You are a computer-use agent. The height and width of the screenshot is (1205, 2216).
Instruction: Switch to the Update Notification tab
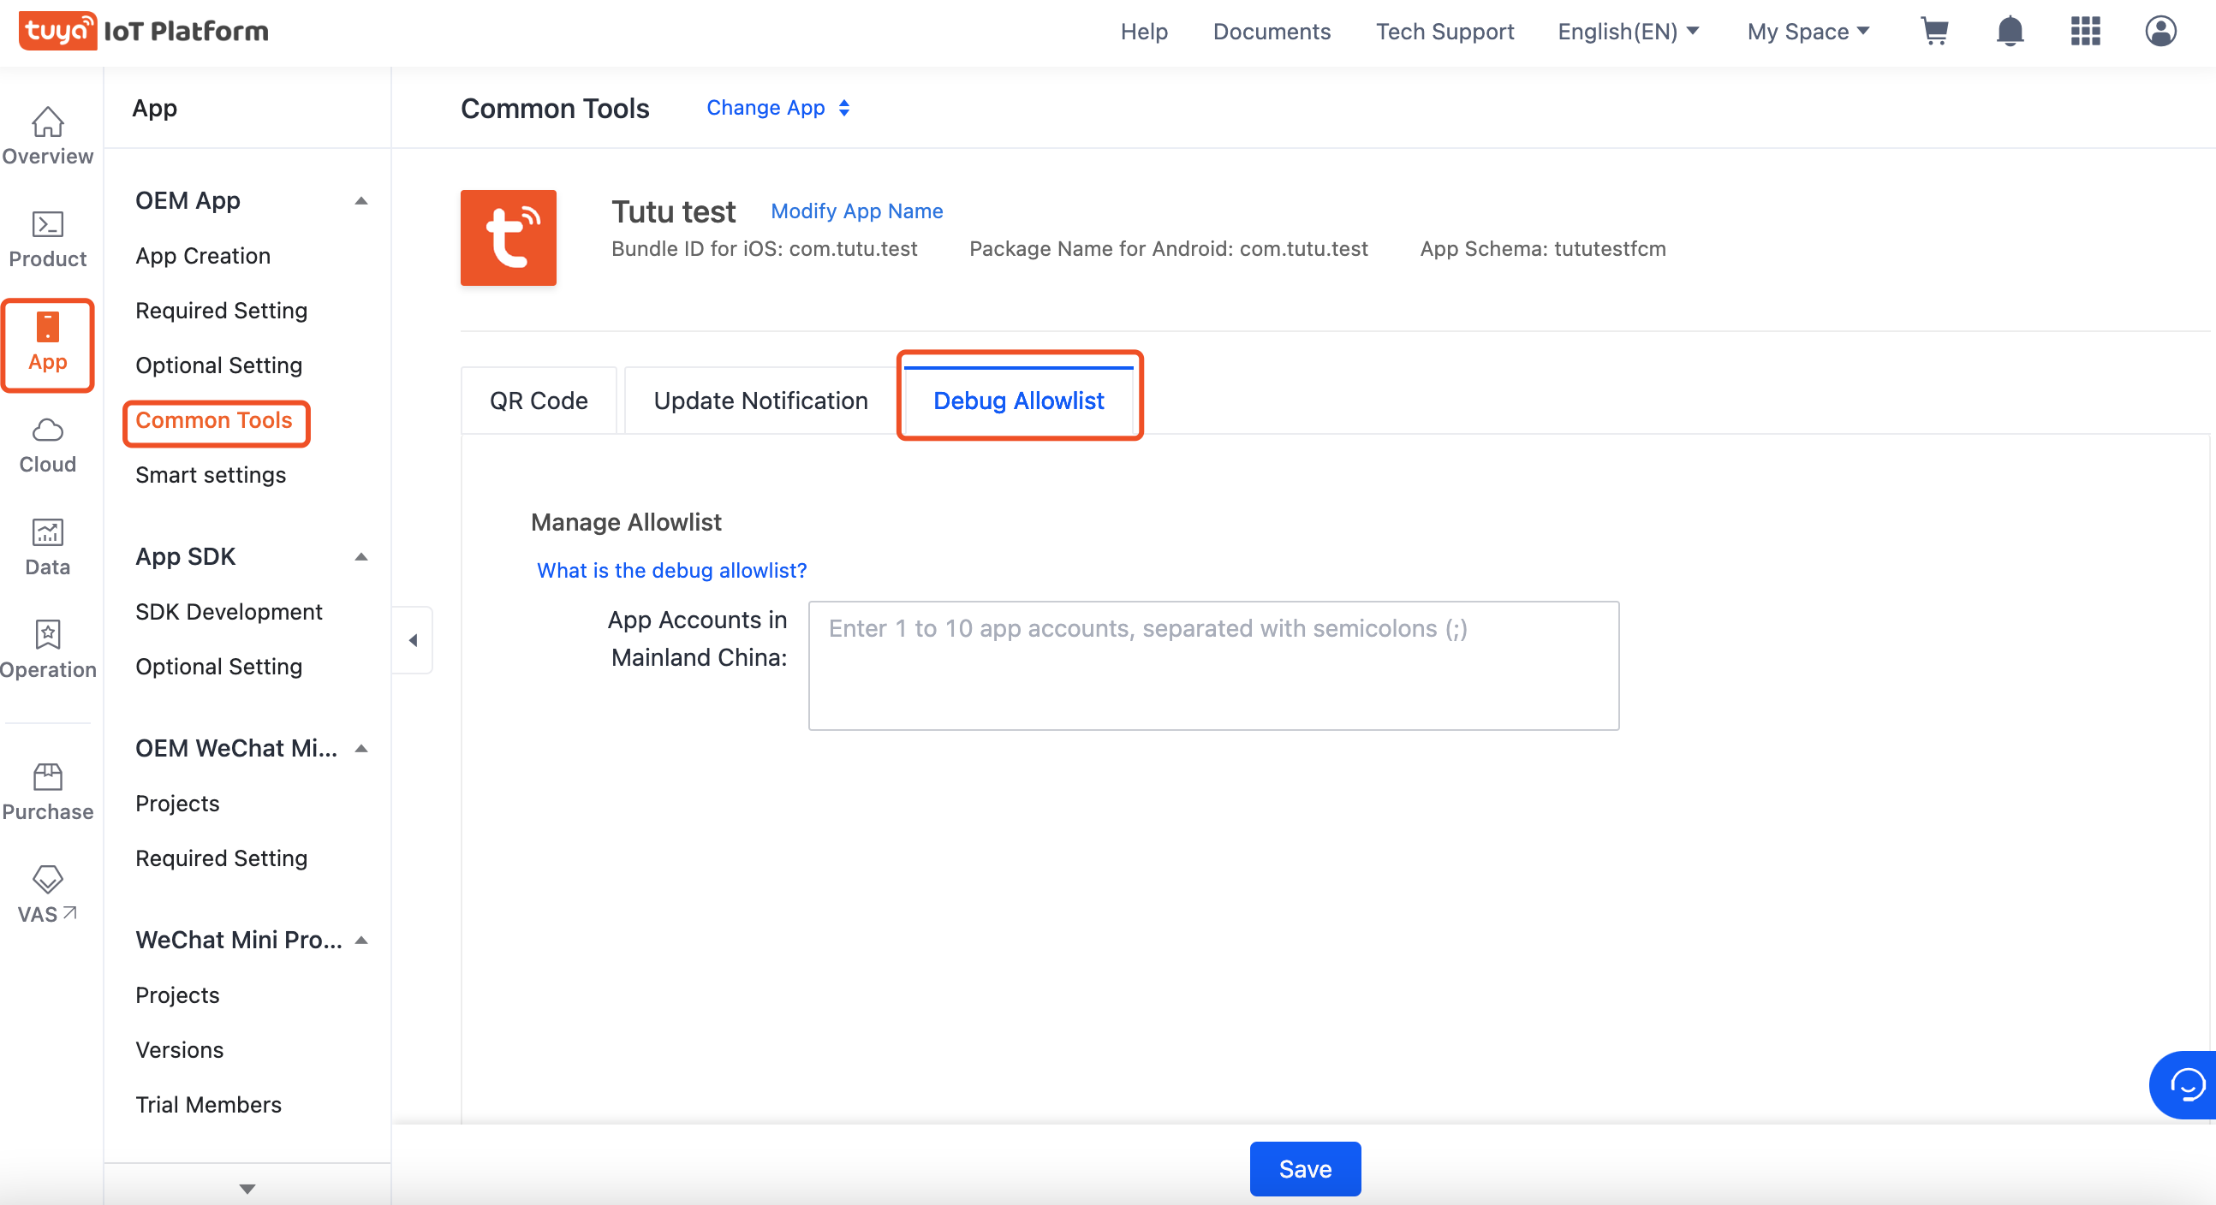click(x=760, y=401)
